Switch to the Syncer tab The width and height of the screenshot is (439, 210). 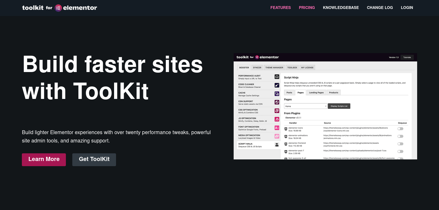257,68
